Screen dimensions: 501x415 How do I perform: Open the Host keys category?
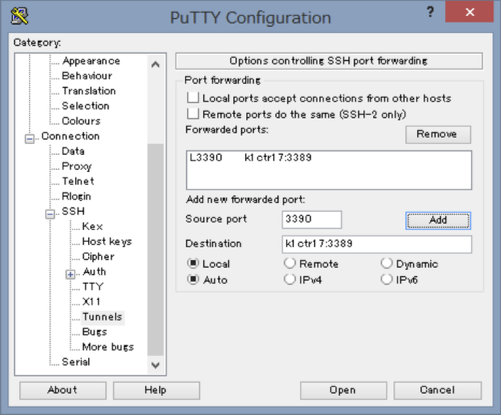click(107, 241)
